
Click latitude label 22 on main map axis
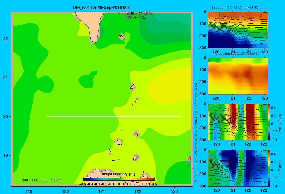(6, 39)
